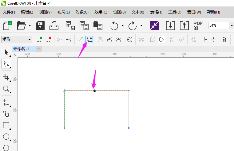
Task: Click the Import down-arrow icon
Action: click(x=170, y=25)
